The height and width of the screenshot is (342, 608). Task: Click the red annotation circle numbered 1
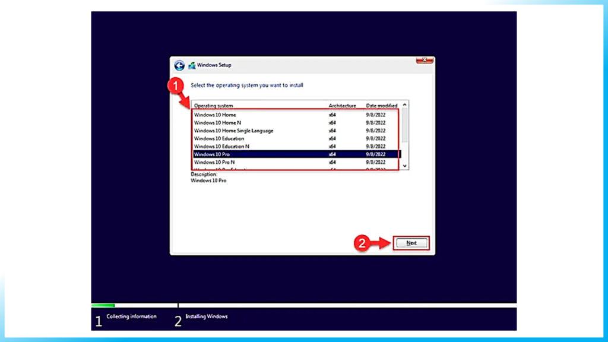pyautogui.click(x=174, y=85)
